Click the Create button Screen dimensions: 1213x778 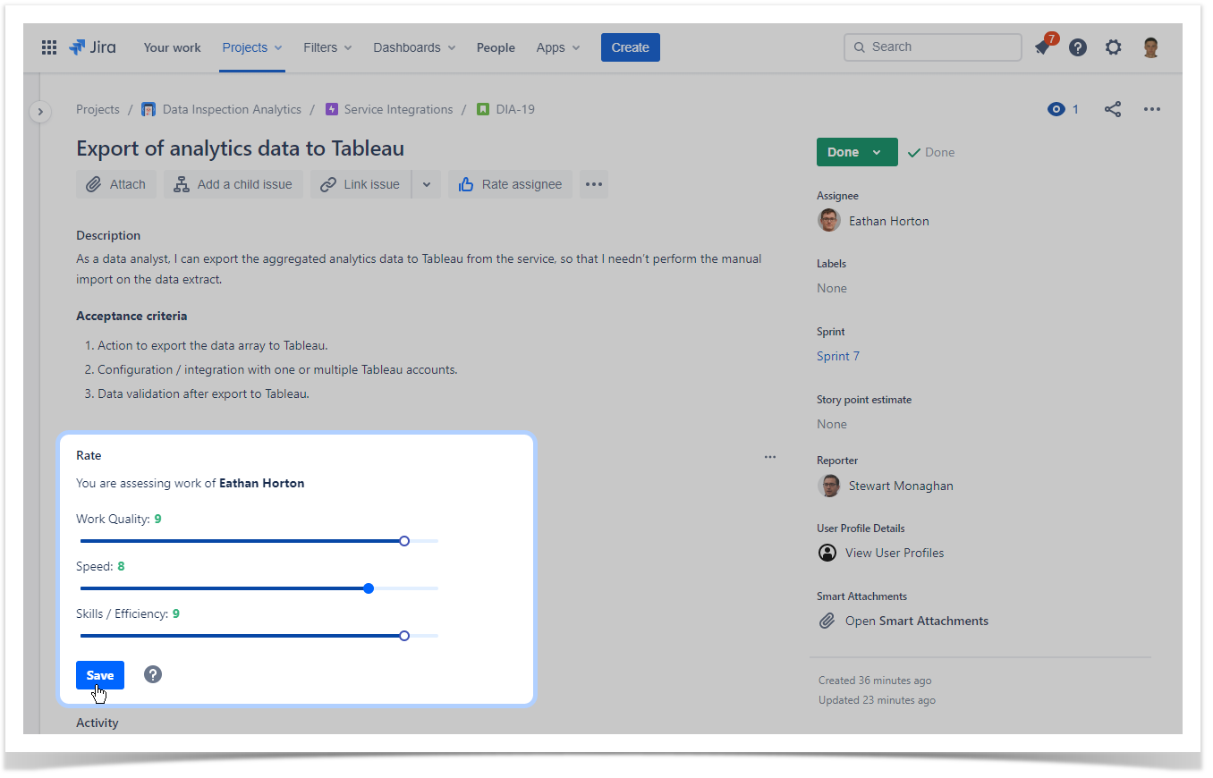[631, 47]
